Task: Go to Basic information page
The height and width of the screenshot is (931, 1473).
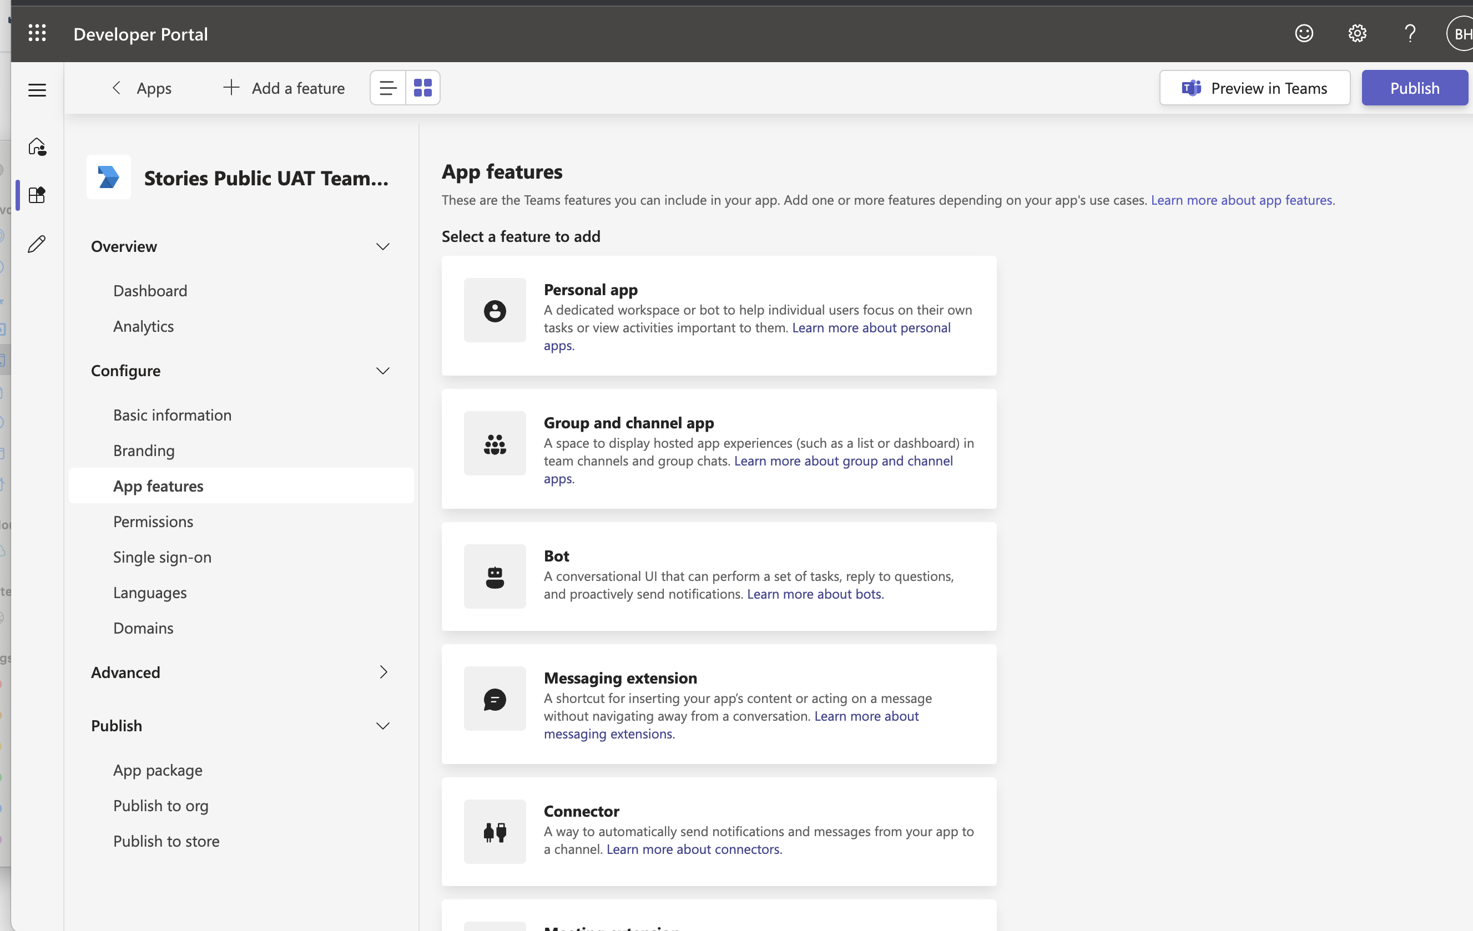Action: (x=173, y=414)
